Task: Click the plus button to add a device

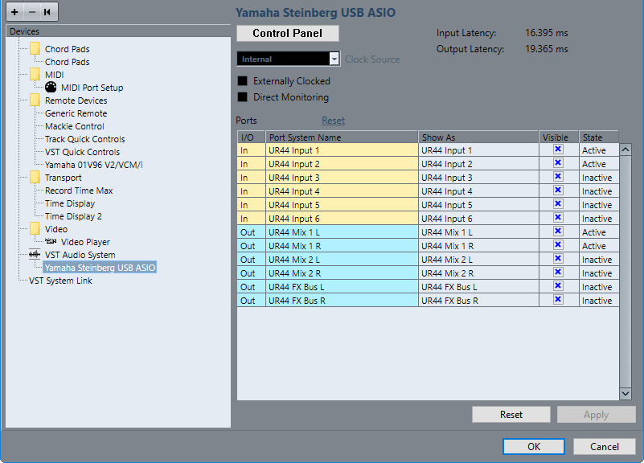Action: (14, 12)
